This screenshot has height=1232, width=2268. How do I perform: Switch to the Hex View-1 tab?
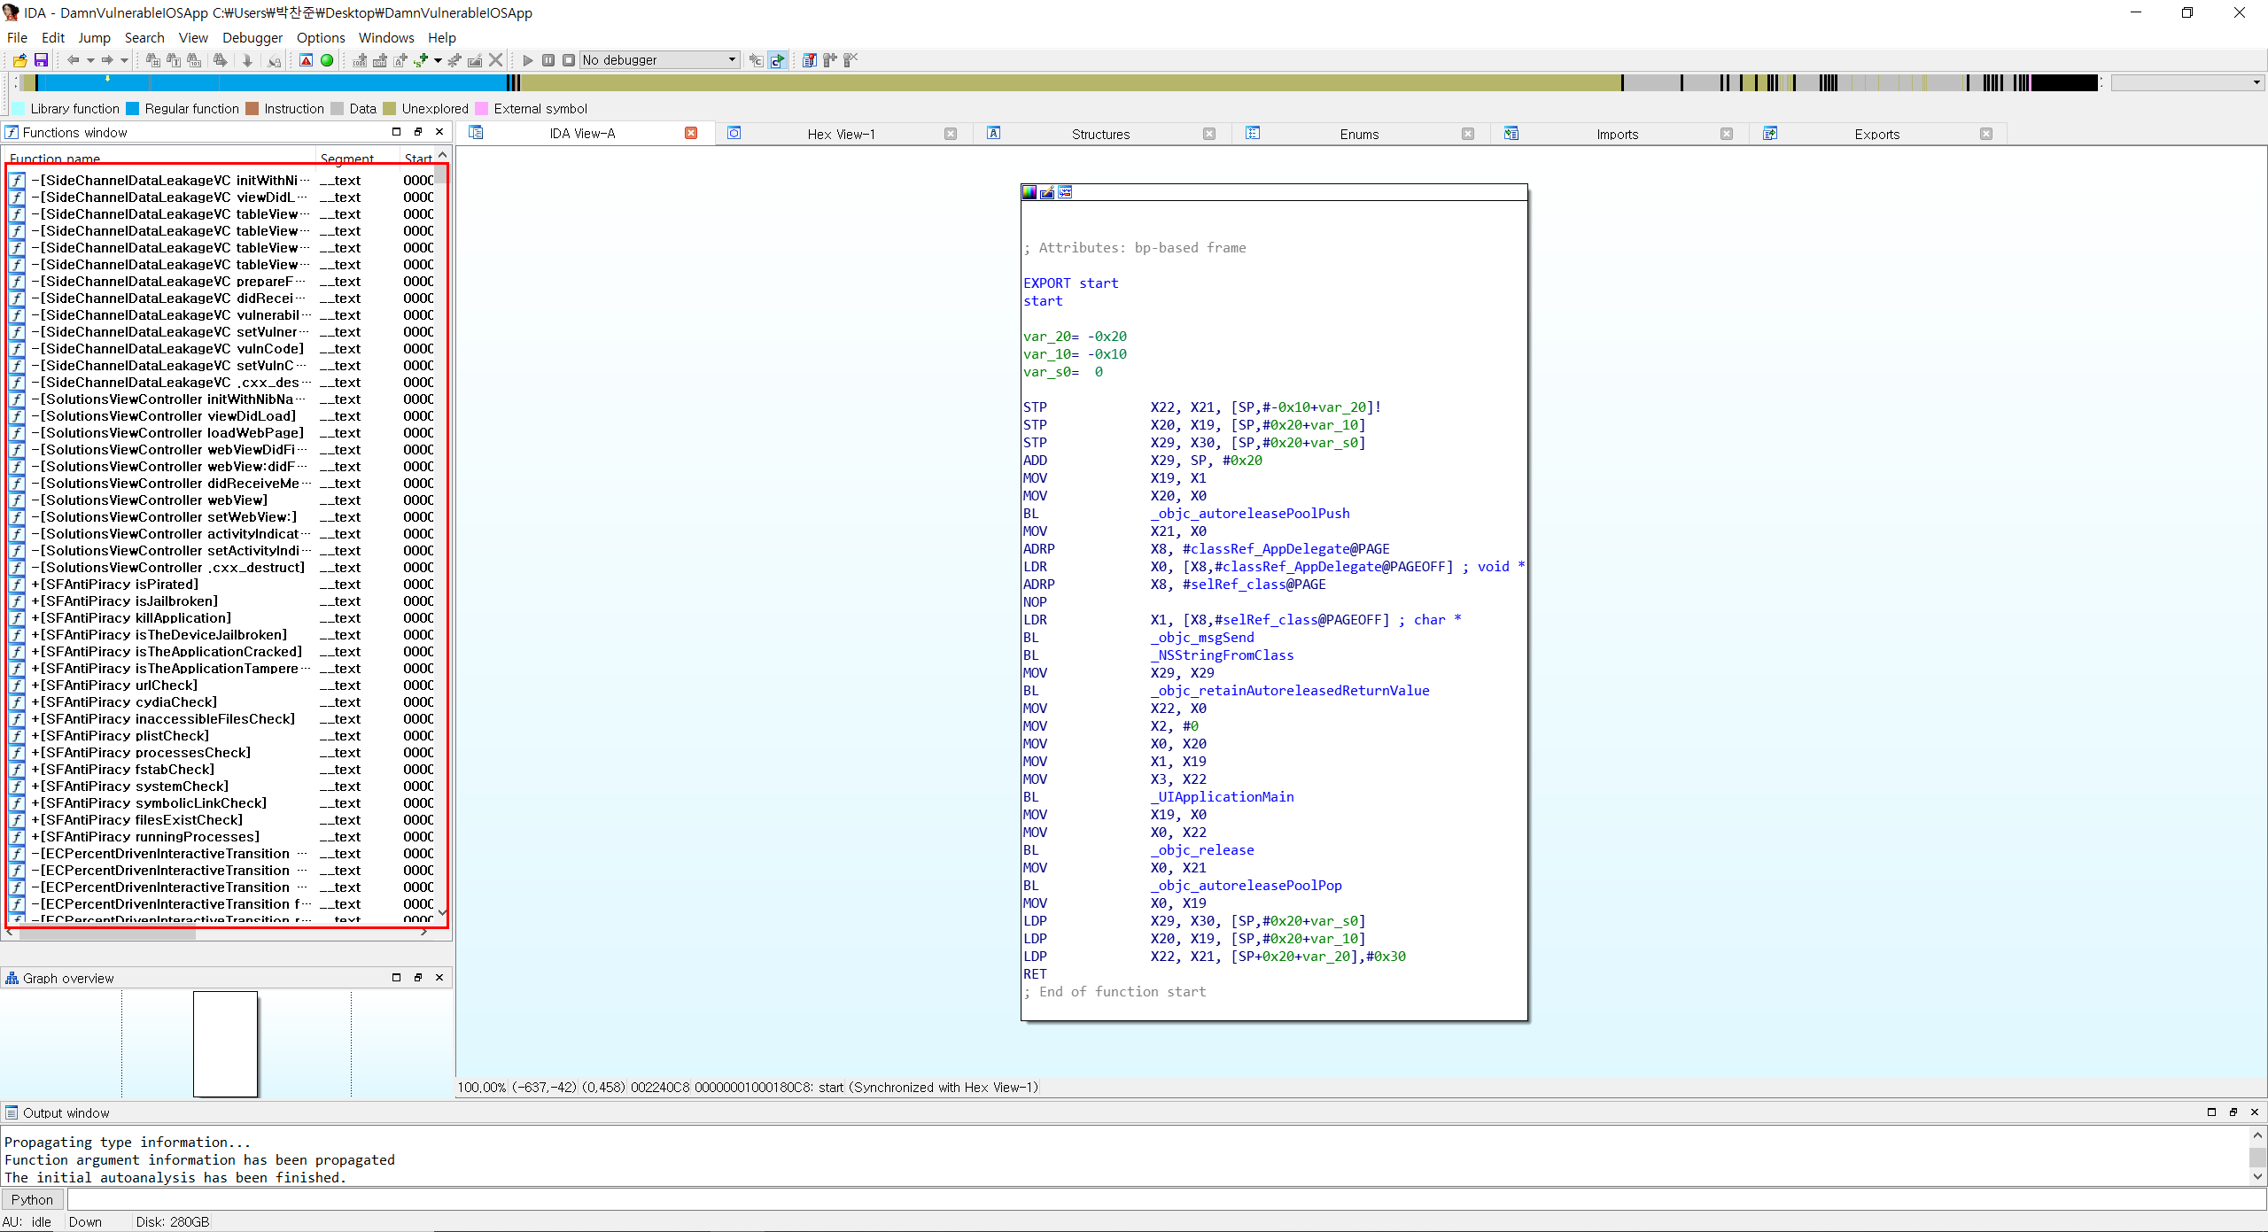click(x=840, y=134)
